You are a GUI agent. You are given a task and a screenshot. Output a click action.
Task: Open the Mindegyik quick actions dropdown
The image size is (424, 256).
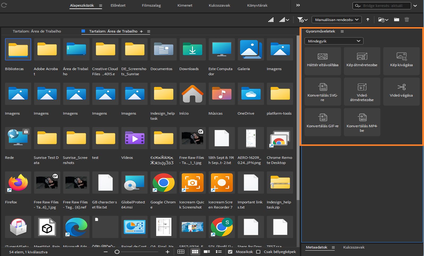(x=334, y=41)
